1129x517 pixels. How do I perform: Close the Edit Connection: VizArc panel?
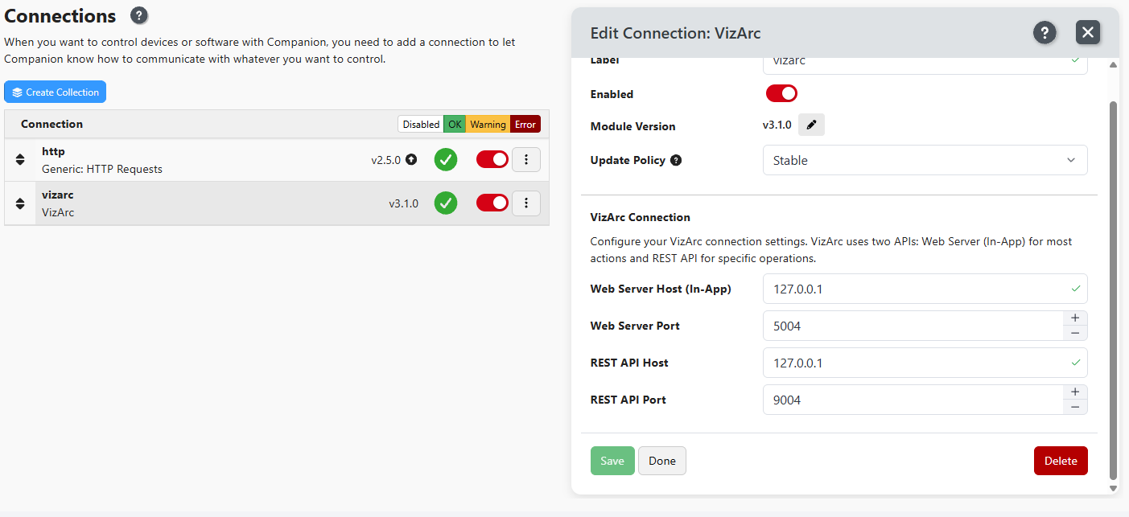[x=1088, y=32]
